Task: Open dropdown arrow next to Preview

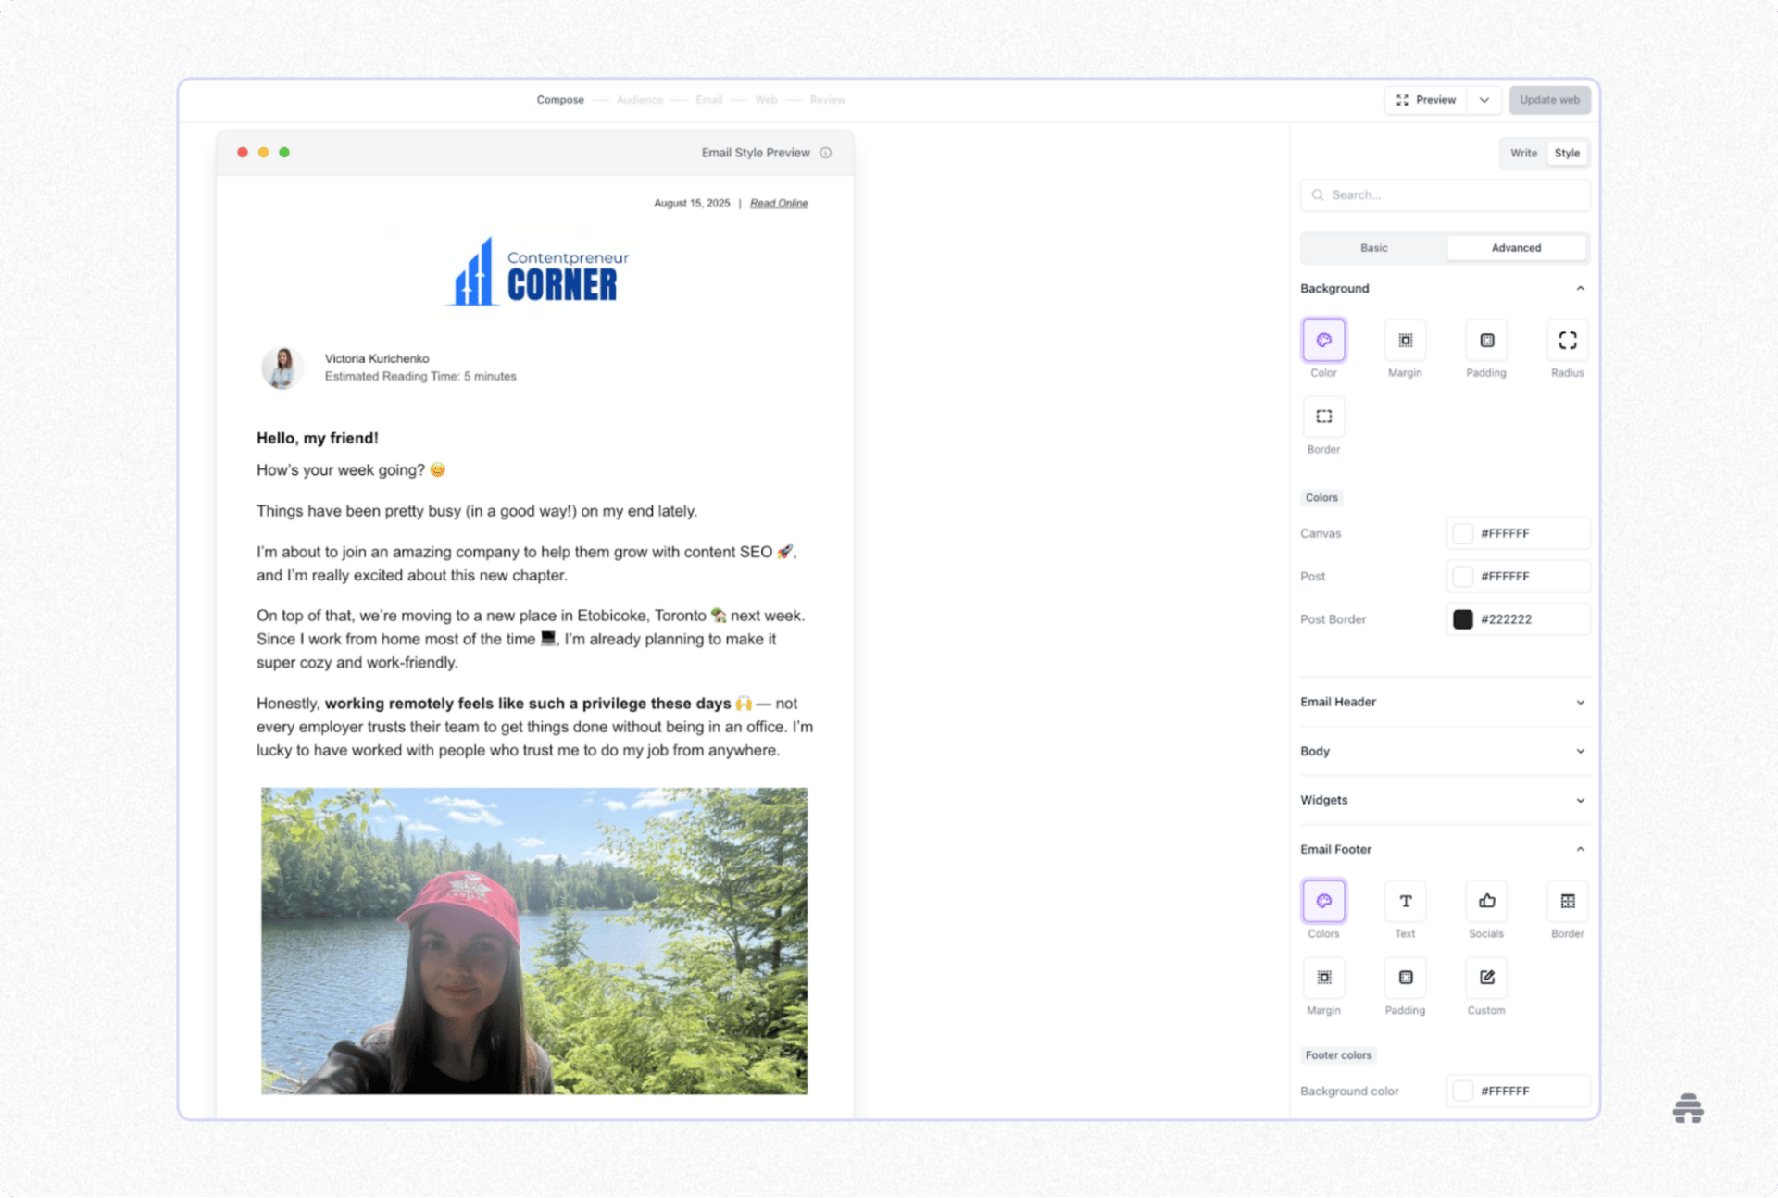Action: 1484,100
